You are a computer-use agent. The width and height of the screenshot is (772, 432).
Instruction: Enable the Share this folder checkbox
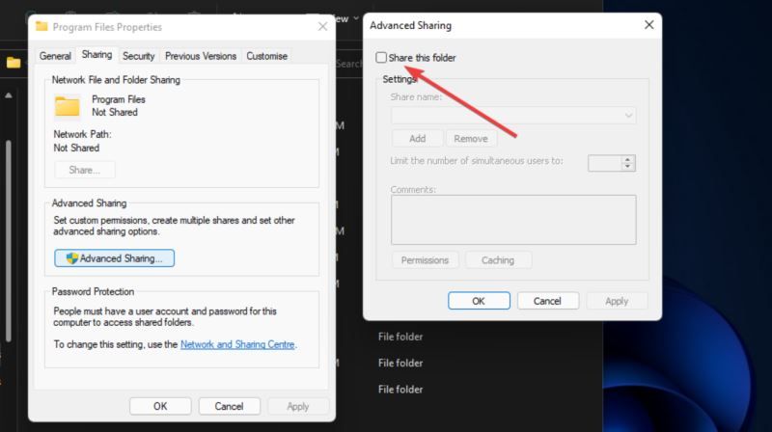pyautogui.click(x=381, y=58)
